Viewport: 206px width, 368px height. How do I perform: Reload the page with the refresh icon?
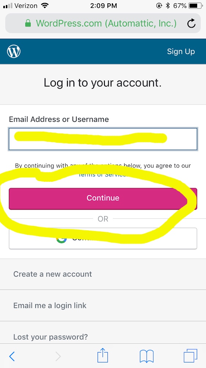tap(191, 23)
